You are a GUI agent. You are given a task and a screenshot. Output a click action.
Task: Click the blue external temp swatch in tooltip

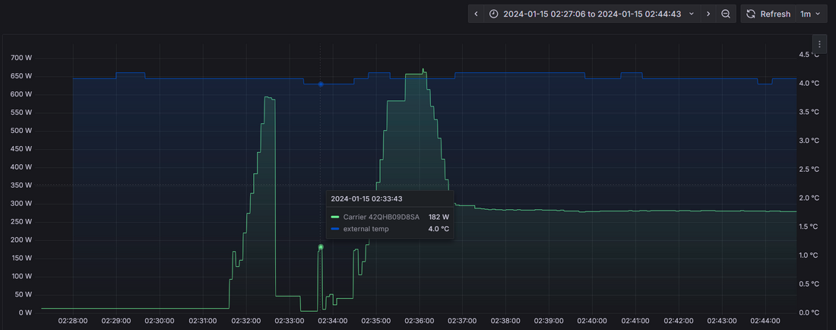tap(335, 229)
